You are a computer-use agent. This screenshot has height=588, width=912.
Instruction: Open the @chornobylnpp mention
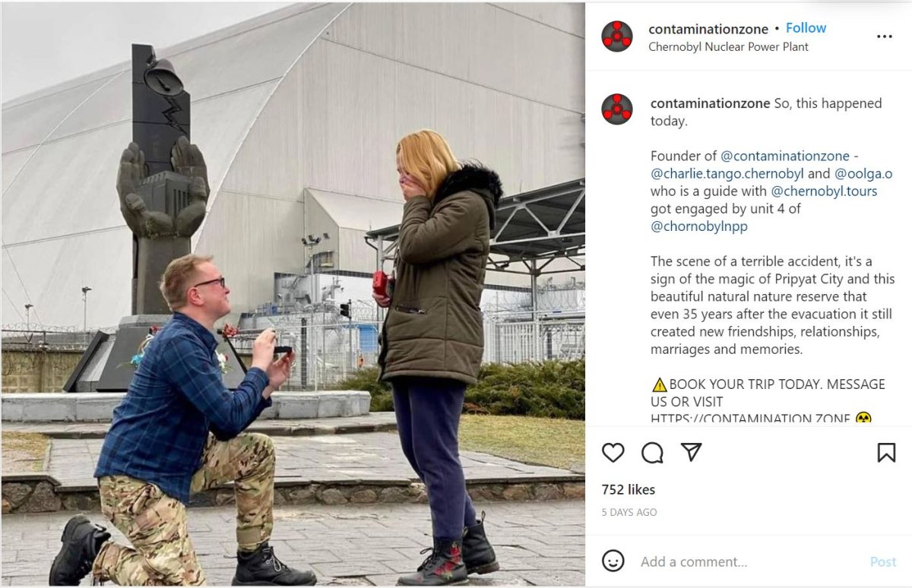pos(699,226)
